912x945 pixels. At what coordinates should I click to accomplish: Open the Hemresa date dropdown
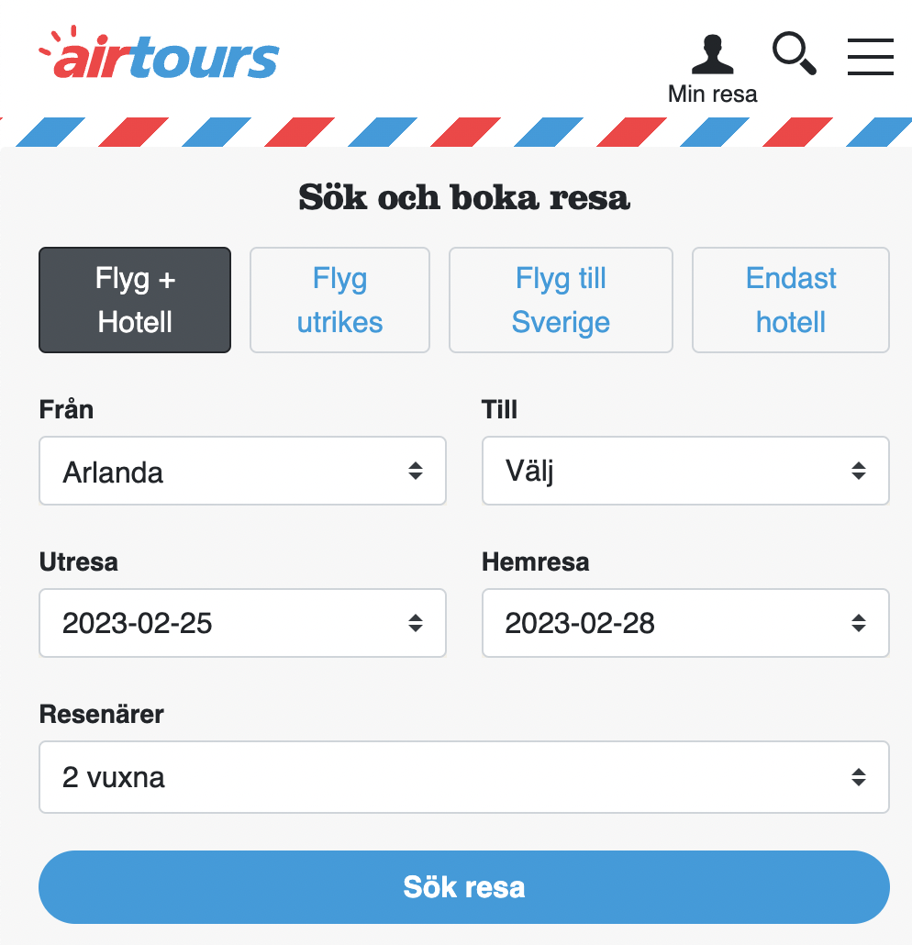(685, 623)
